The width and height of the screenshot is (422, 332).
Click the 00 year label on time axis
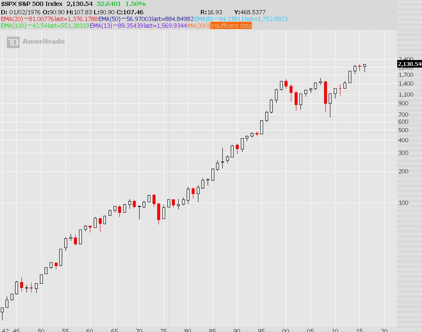(285, 330)
